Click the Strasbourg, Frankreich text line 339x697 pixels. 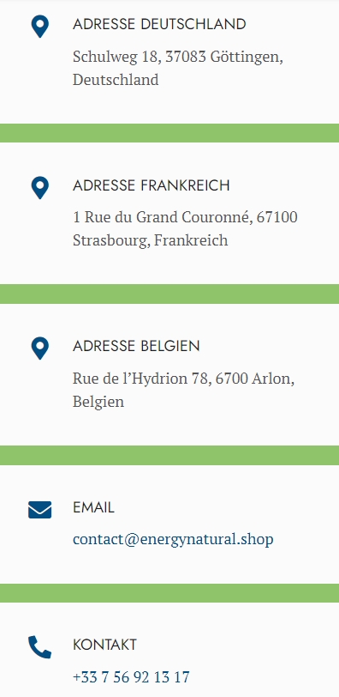click(150, 240)
